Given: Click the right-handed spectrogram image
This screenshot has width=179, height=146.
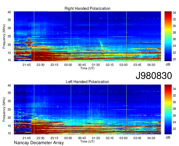Looking at the screenshot, I should click(x=87, y=36).
